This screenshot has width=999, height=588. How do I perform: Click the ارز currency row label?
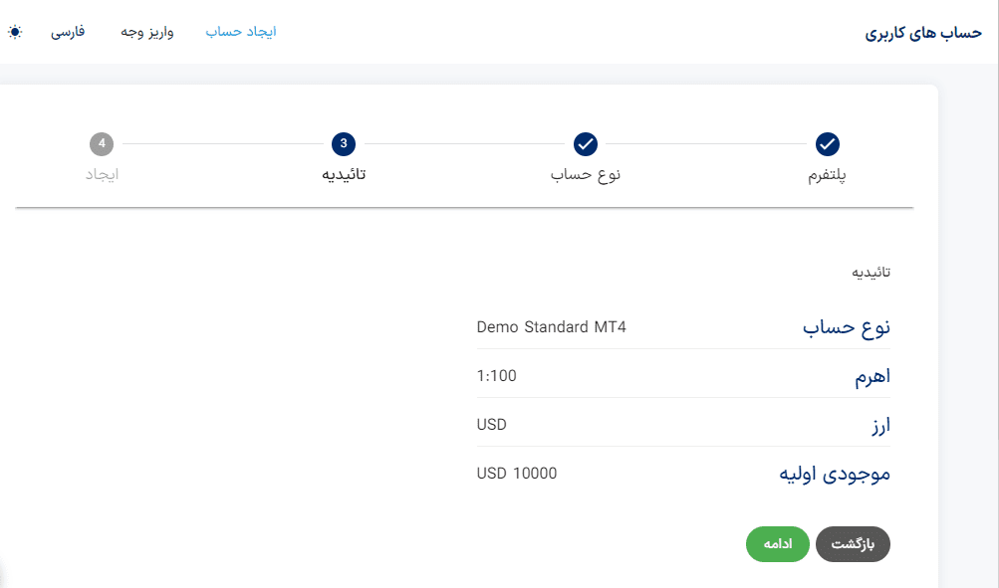[880, 425]
